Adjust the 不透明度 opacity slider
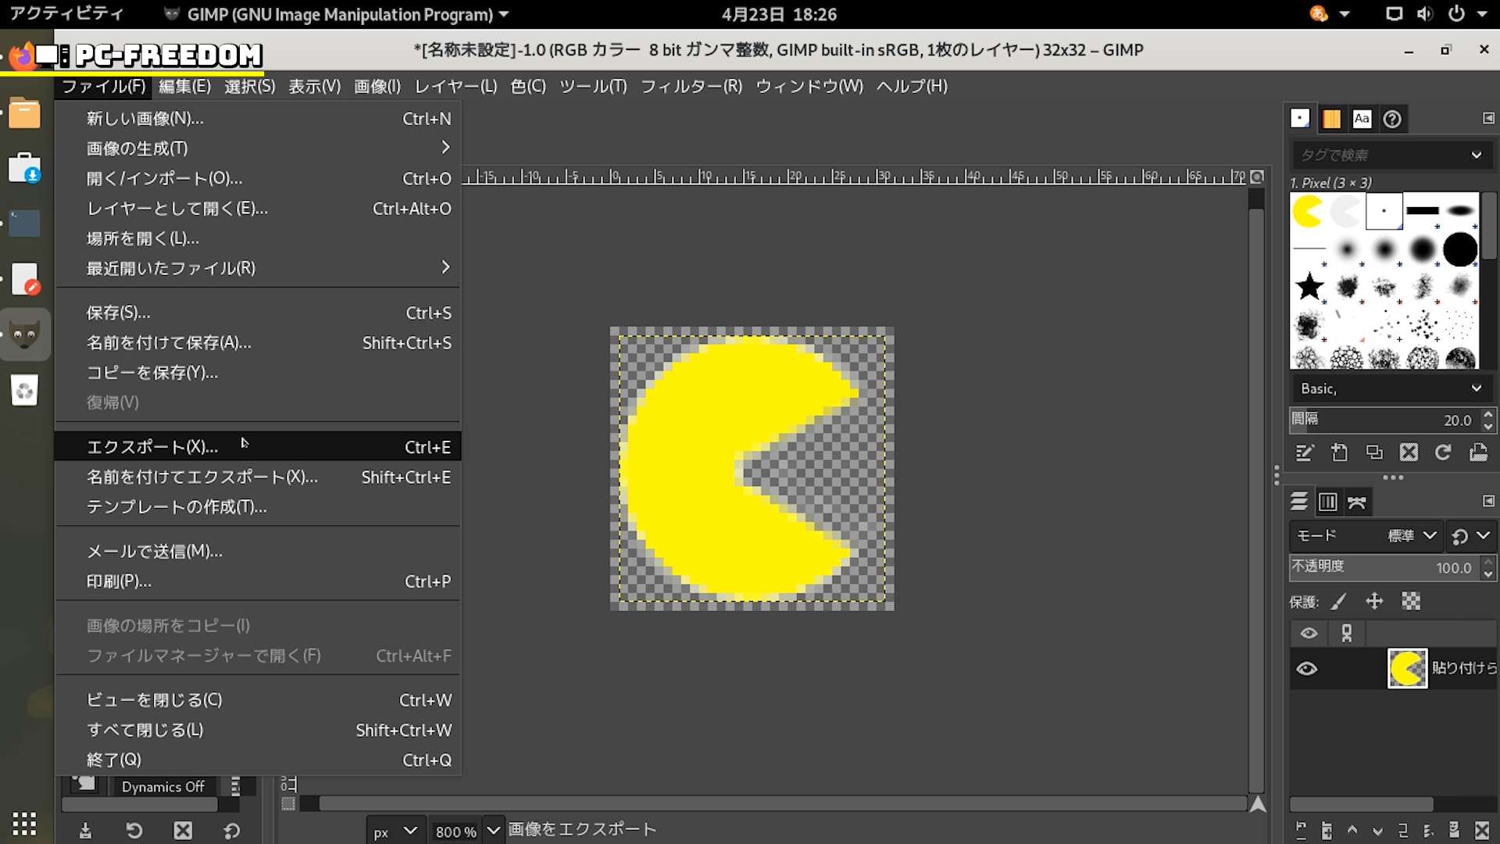Viewport: 1500px width, 844px height. click(x=1383, y=568)
